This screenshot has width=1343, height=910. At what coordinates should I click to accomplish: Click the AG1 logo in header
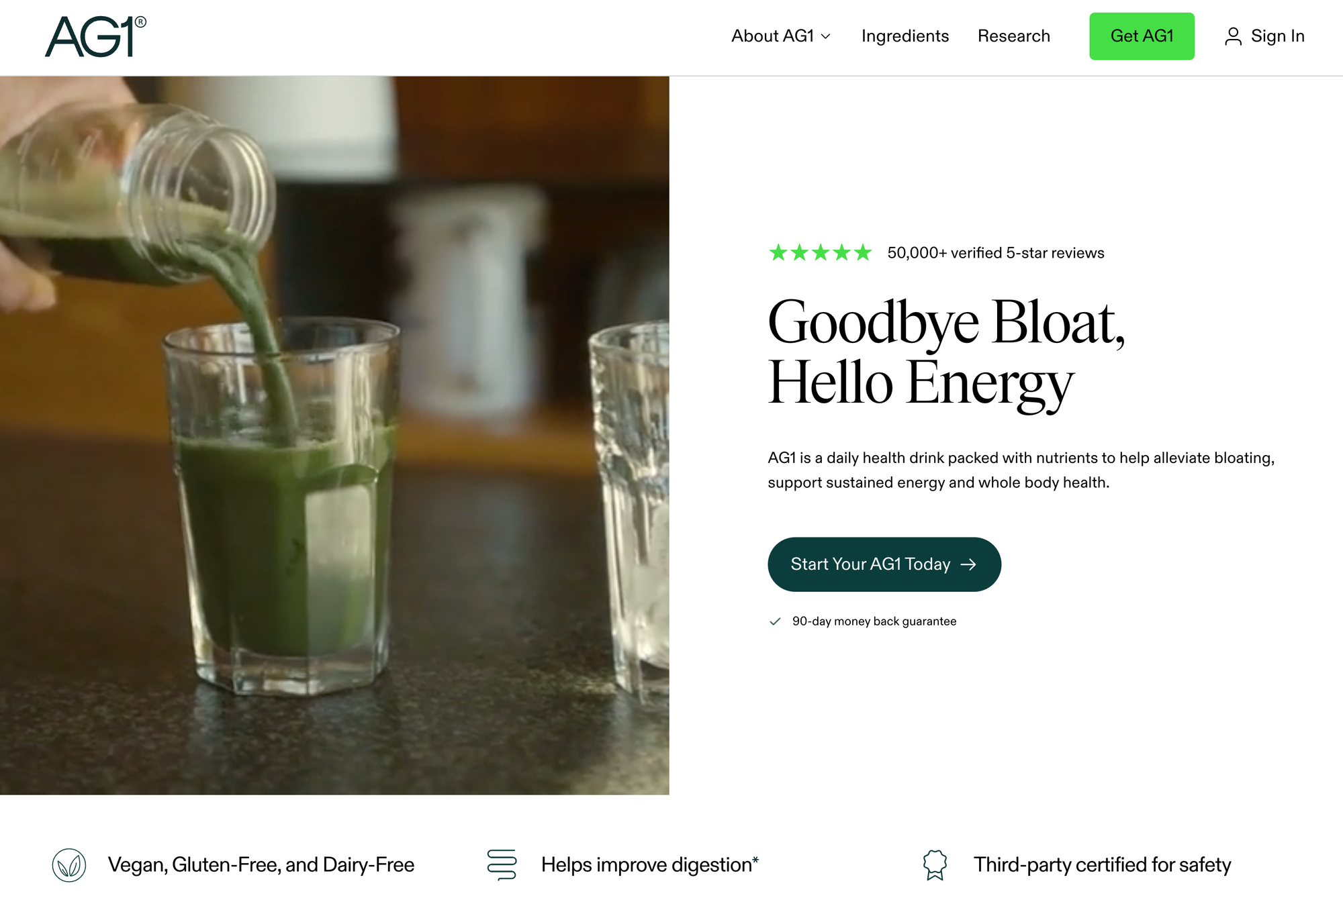(95, 36)
